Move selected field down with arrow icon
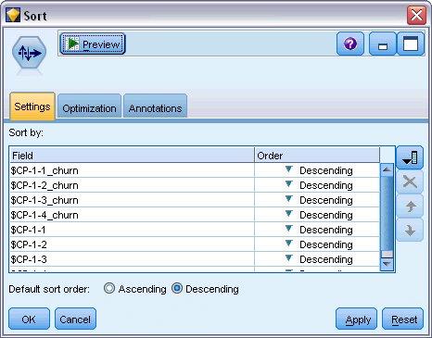The height and width of the screenshot is (338, 432). click(x=410, y=230)
